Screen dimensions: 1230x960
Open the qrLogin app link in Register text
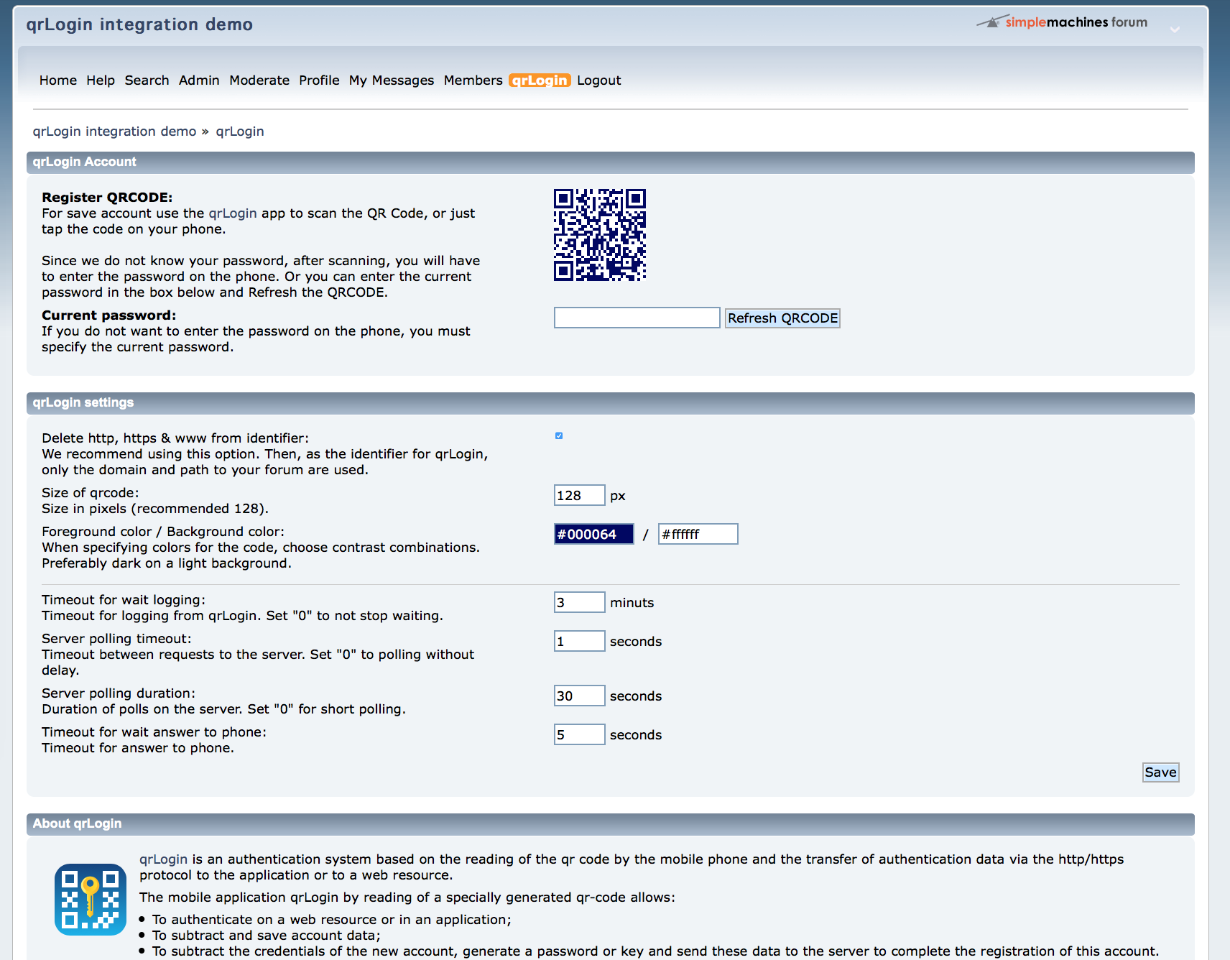[233, 213]
